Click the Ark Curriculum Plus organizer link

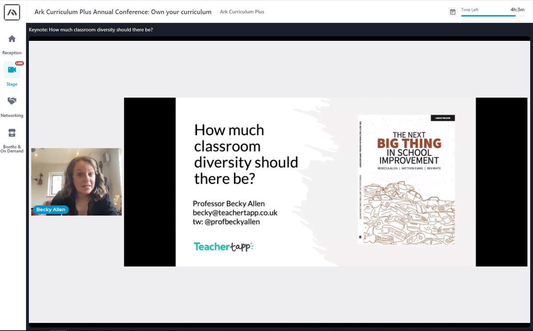tap(242, 12)
